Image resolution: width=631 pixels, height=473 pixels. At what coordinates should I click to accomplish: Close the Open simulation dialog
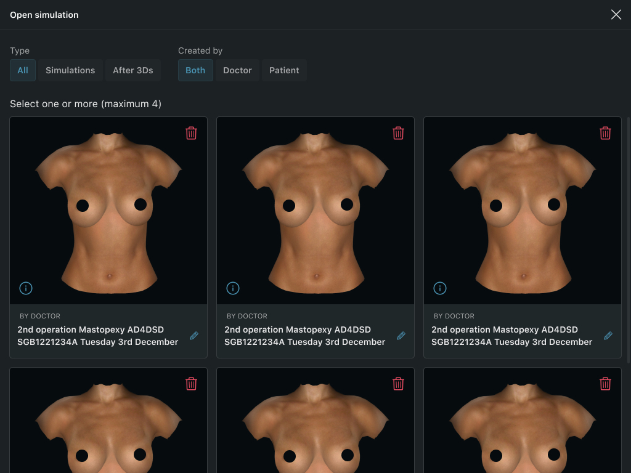tap(616, 15)
